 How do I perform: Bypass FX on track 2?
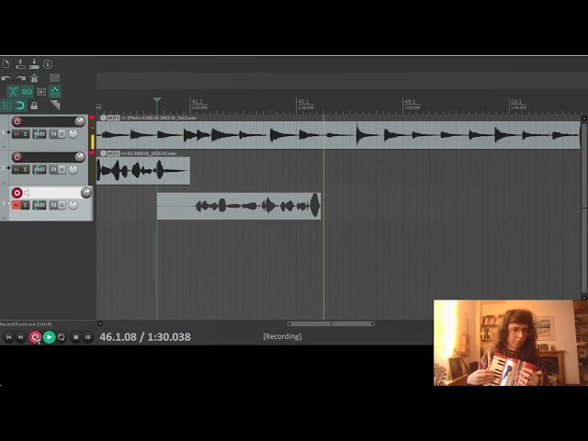(62, 169)
